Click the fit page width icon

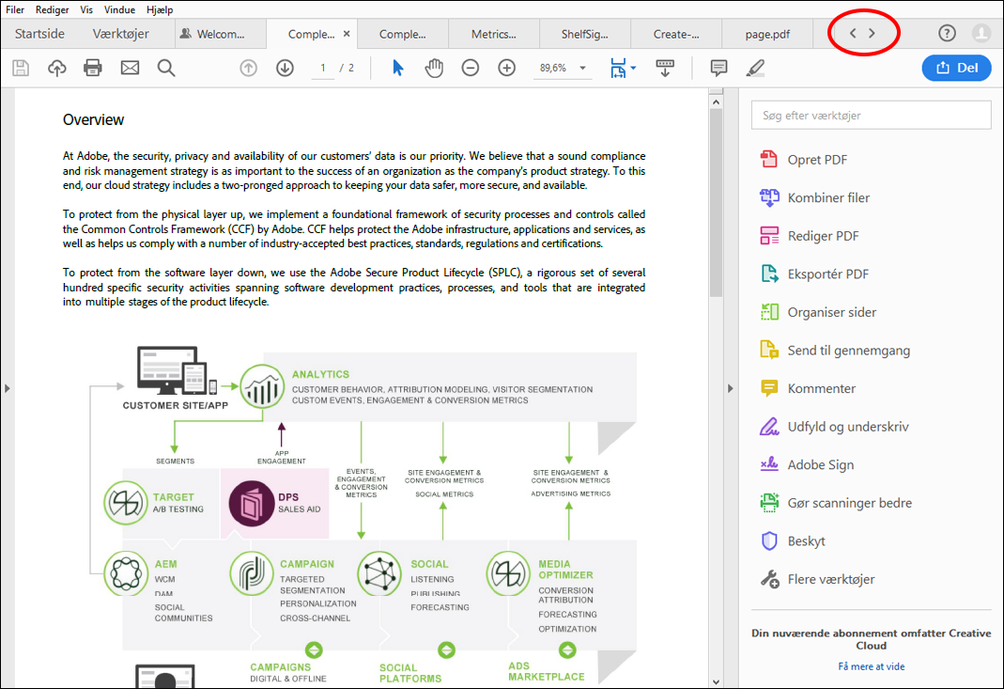pyautogui.click(x=618, y=68)
